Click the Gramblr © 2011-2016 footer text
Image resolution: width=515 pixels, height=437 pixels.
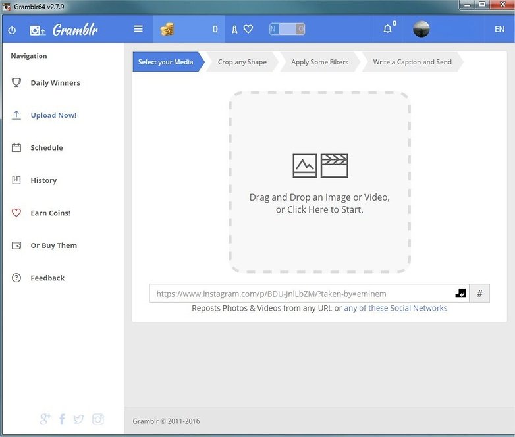click(x=166, y=421)
